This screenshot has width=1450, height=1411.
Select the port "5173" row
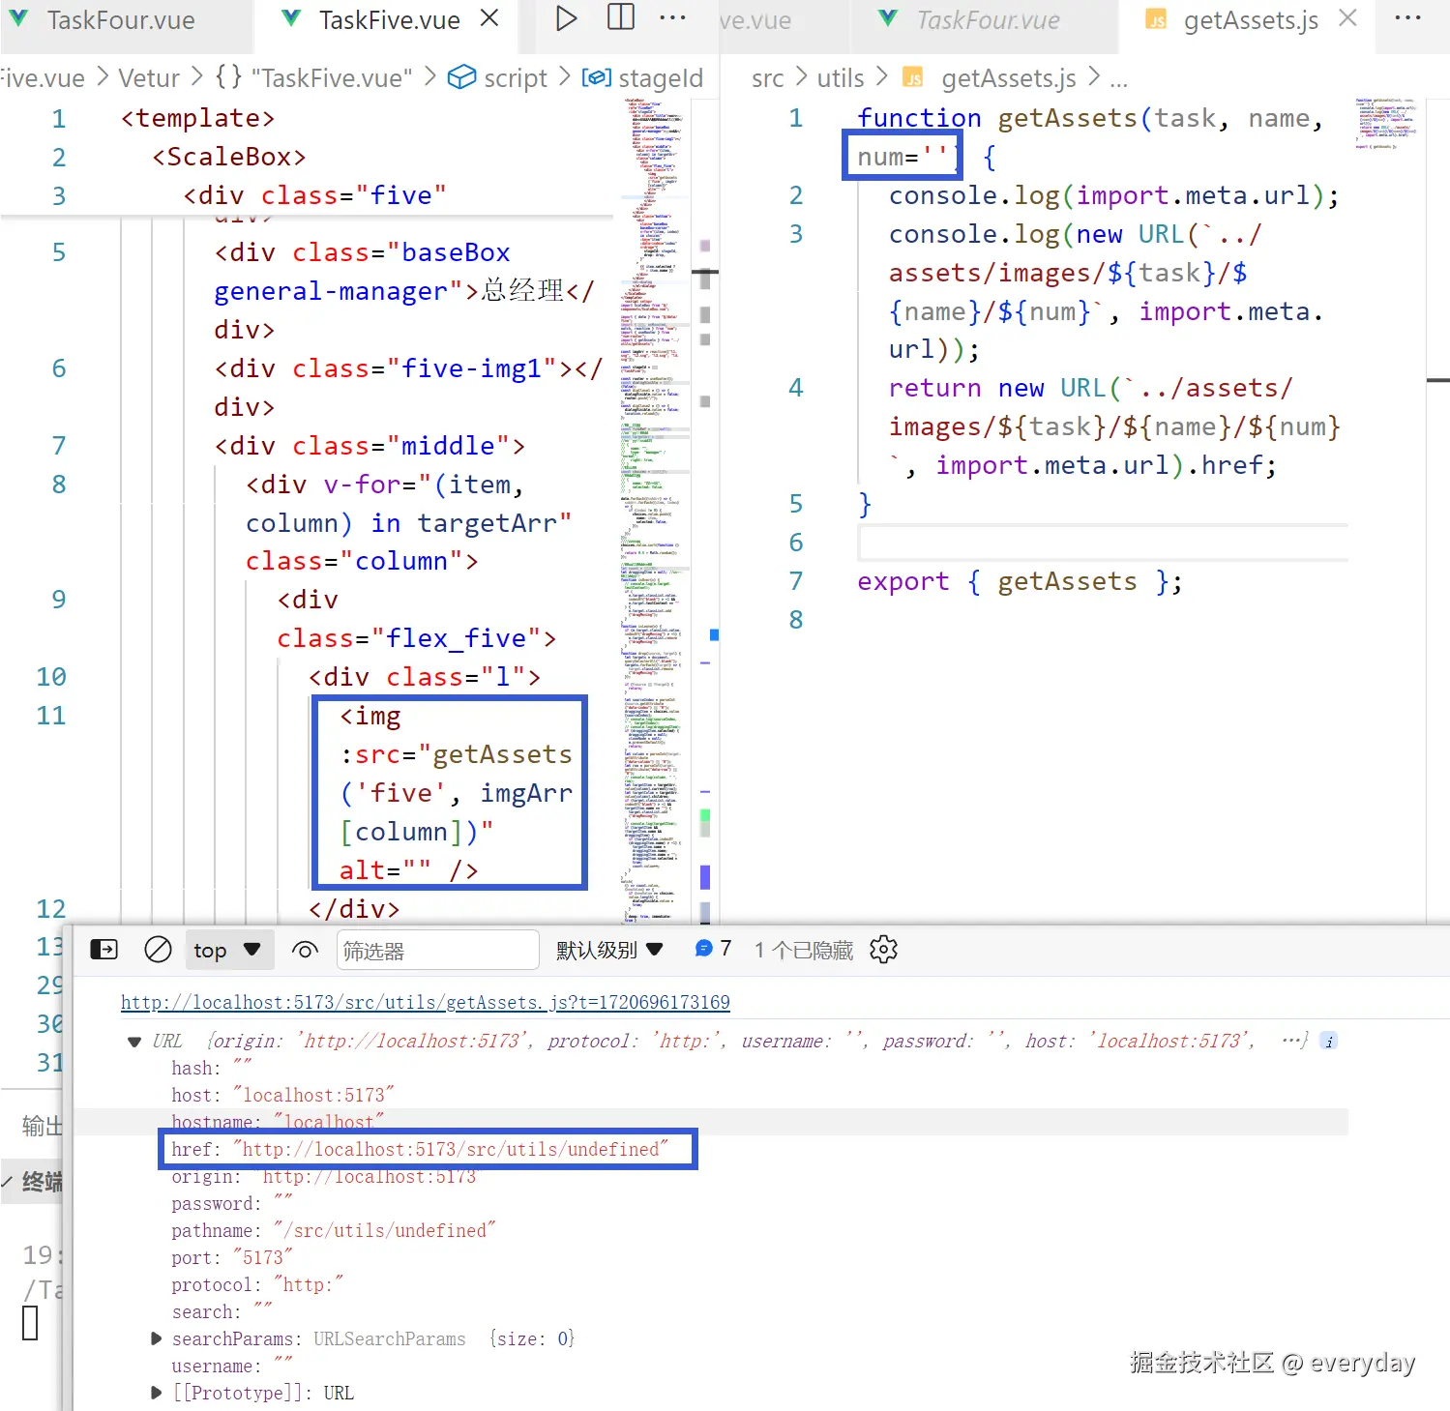[232, 1257]
